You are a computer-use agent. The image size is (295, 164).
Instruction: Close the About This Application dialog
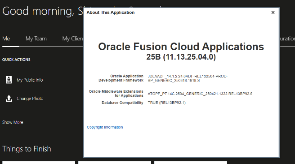click(273, 13)
